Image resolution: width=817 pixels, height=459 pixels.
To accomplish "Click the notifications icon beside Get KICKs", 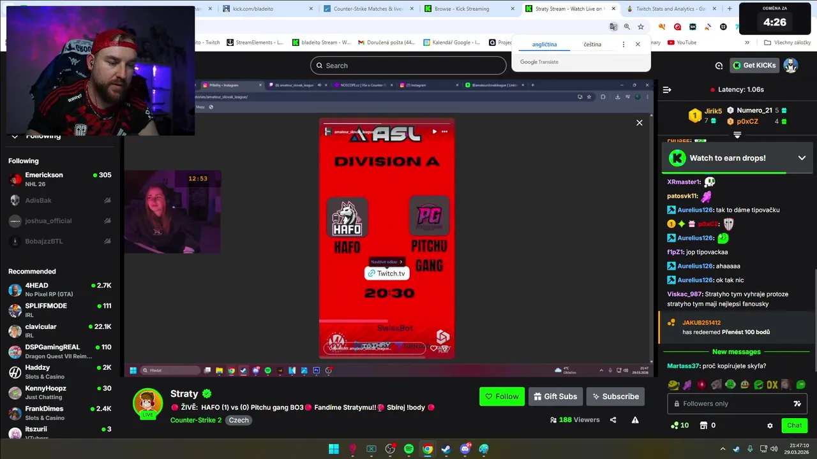I will click(719, 66).
